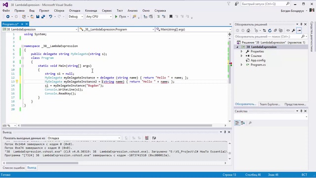Refresh the Solution Explorer
Image resolution: width=316 pixels, height=178 pixels.
tap(270, 31)
